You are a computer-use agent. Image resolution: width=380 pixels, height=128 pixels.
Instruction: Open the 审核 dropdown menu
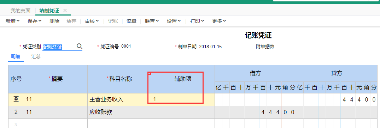click(92, 21)
